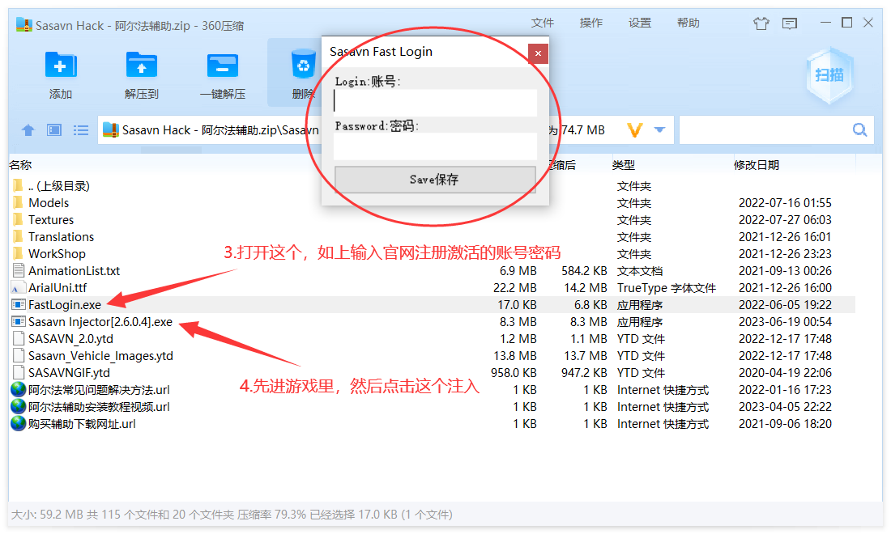Click TrueType 字体文件 type cell
Screen dimensions: 891x534
666,288
